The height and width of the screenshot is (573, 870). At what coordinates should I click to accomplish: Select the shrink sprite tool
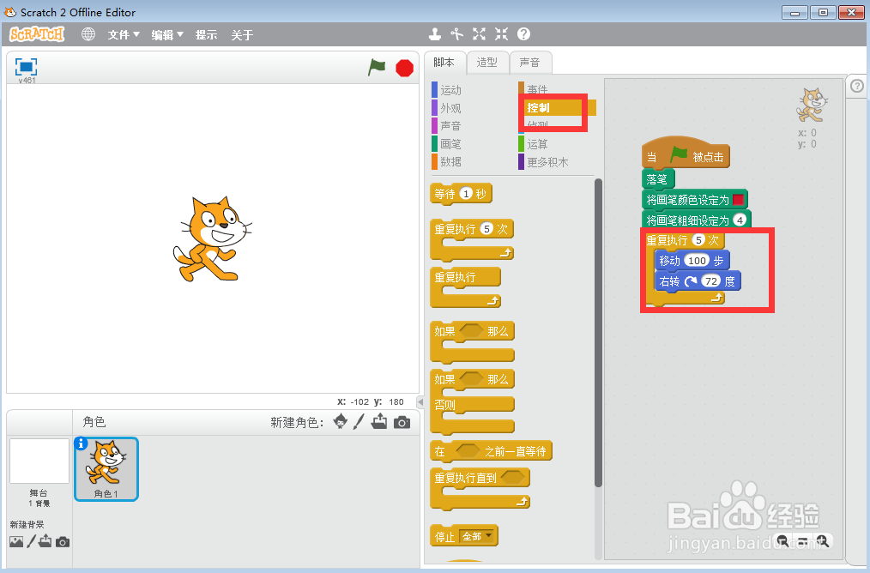pos(501,33)
